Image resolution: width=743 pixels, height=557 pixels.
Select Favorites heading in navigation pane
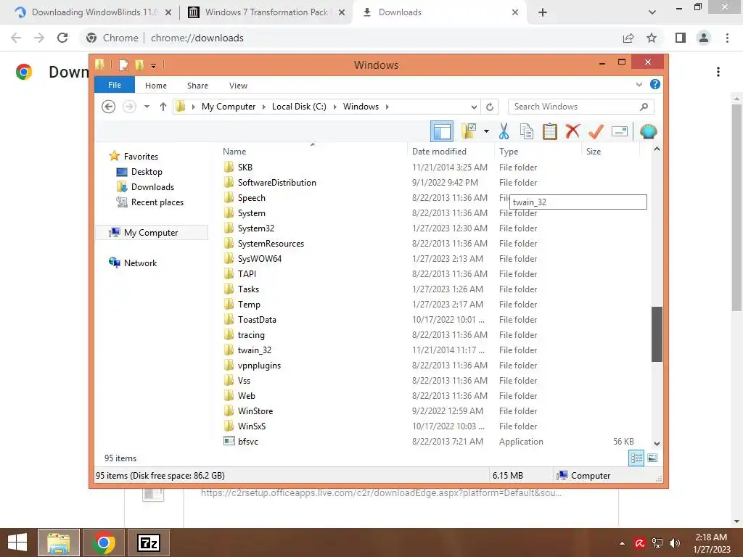(141, 157)
